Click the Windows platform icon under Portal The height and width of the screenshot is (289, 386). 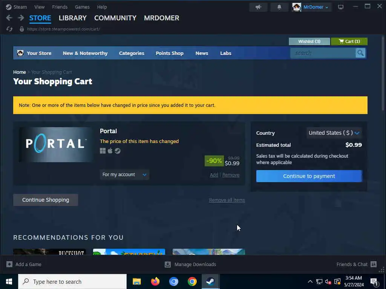coord(103,151)
